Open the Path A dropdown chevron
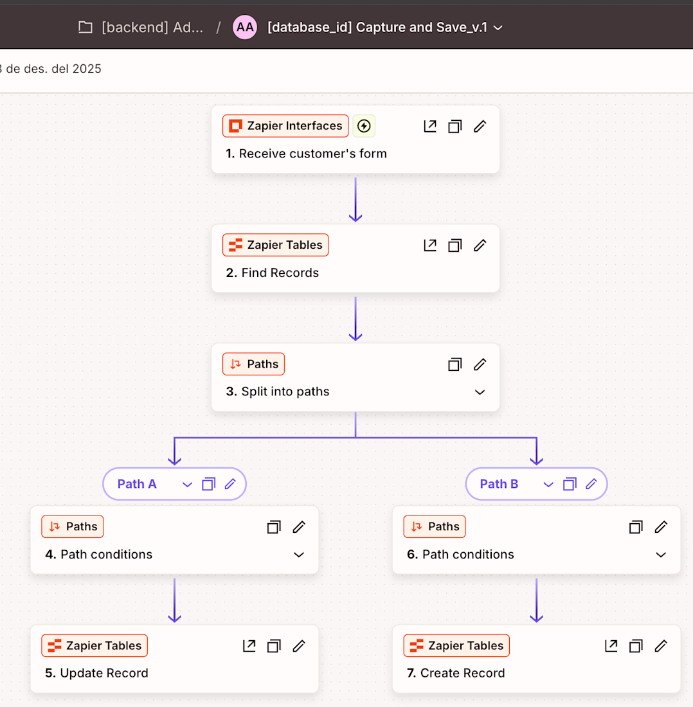Screen dimensions: 693x707 [187, 485]
